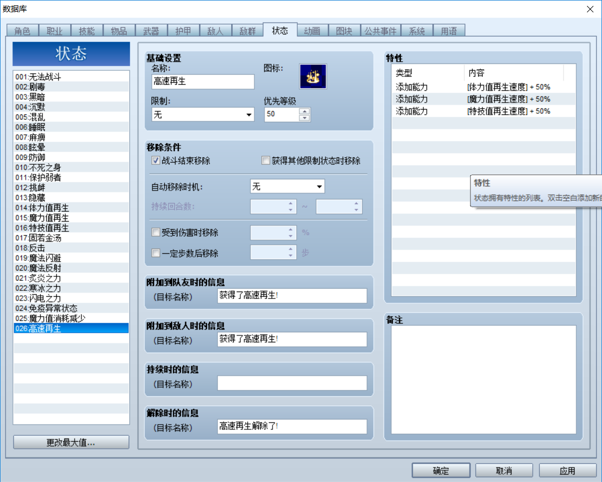The height and width of the screenshot is (482, 602).
Task: Select state 011:保护弱者
Action: [71, 178]
